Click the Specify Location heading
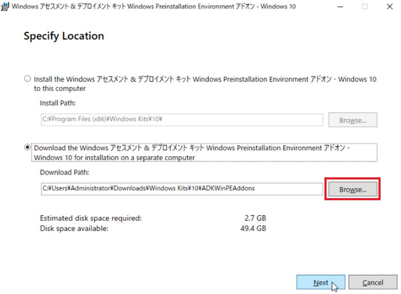Viewport: 401px width, 294px height. tap(64, 36)
